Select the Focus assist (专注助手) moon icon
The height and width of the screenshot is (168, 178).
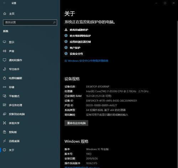5,69
